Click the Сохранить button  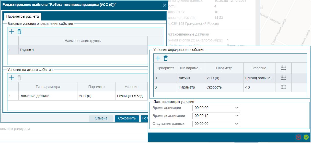[127, 118]
